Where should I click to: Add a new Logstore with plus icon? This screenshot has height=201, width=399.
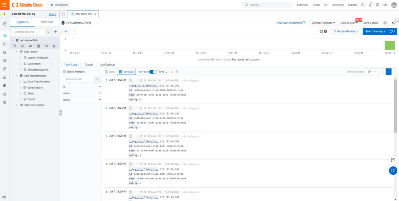click(56, 32)
